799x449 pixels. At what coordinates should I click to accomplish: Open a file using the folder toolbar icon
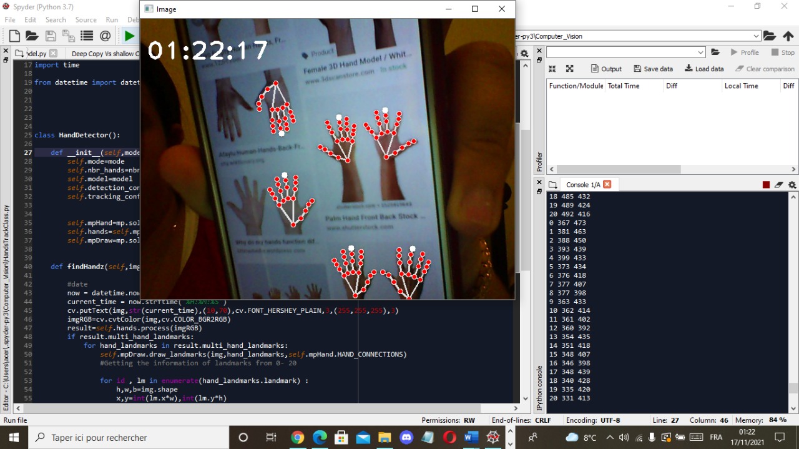(x=31, y=36)
